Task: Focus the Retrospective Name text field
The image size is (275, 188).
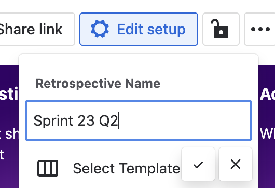Action: pyautogui.click(x=139, y=120)
